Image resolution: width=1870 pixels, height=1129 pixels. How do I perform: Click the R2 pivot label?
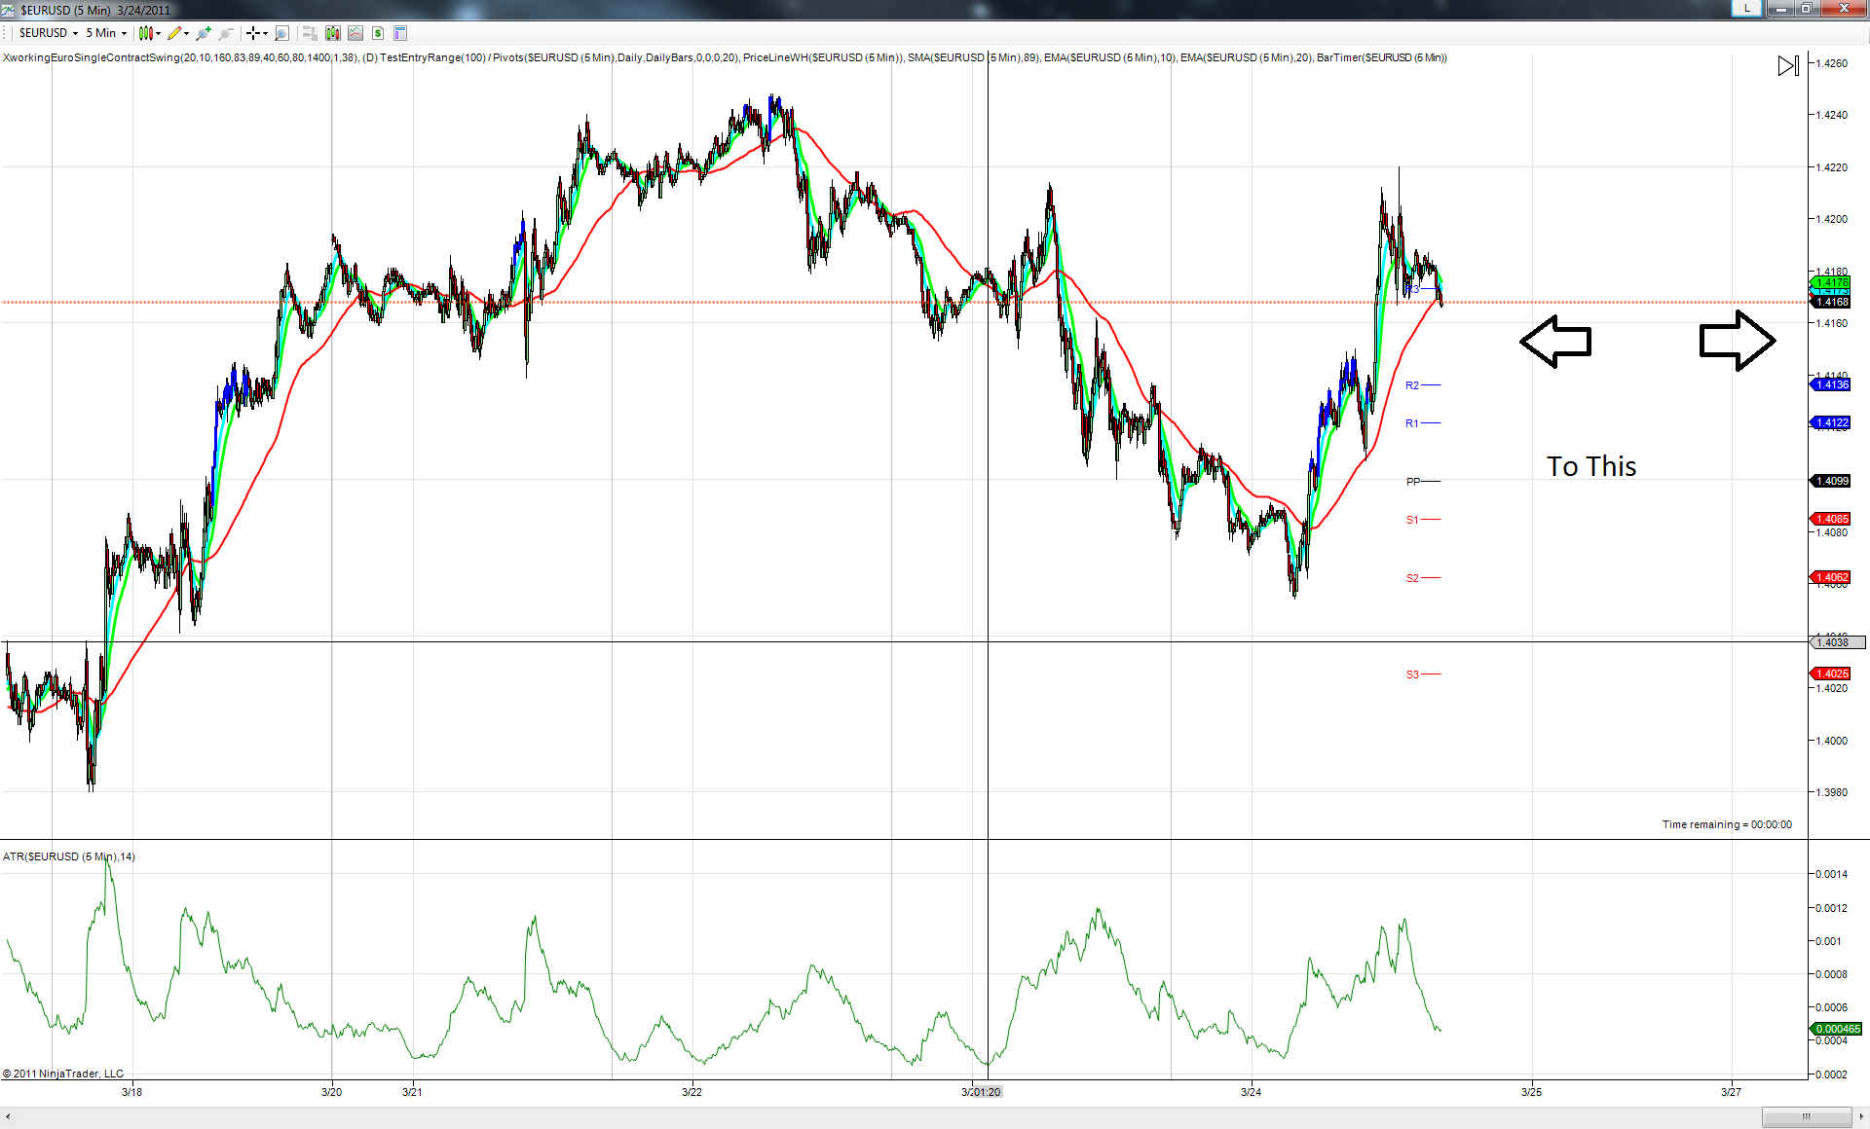pos(1412,385)
